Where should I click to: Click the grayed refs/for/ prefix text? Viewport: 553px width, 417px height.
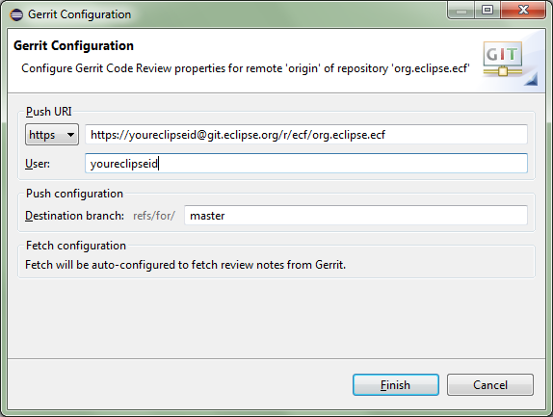point(154,216)
